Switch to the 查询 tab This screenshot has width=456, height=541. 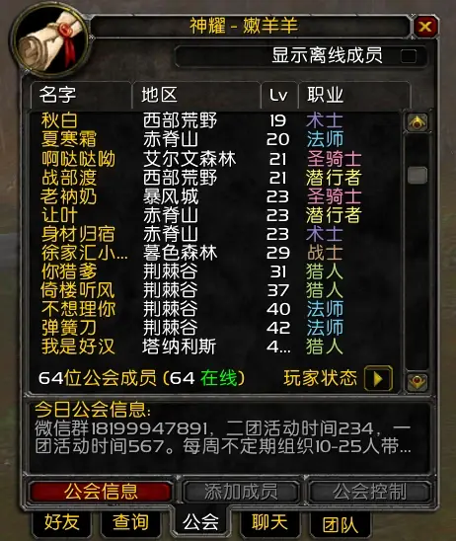coord(130,522)
